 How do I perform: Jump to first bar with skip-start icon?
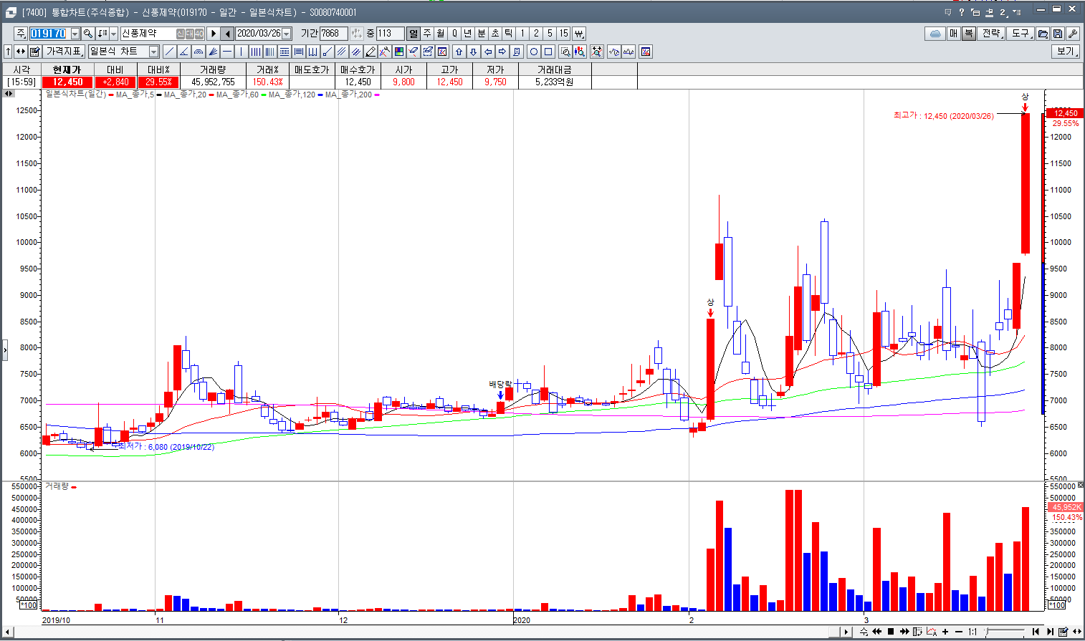pyautogui.click(x=1036, y=632)
